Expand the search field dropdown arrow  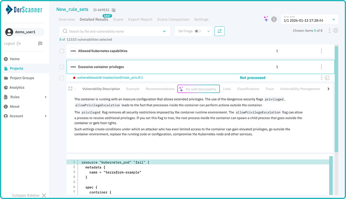165,31
